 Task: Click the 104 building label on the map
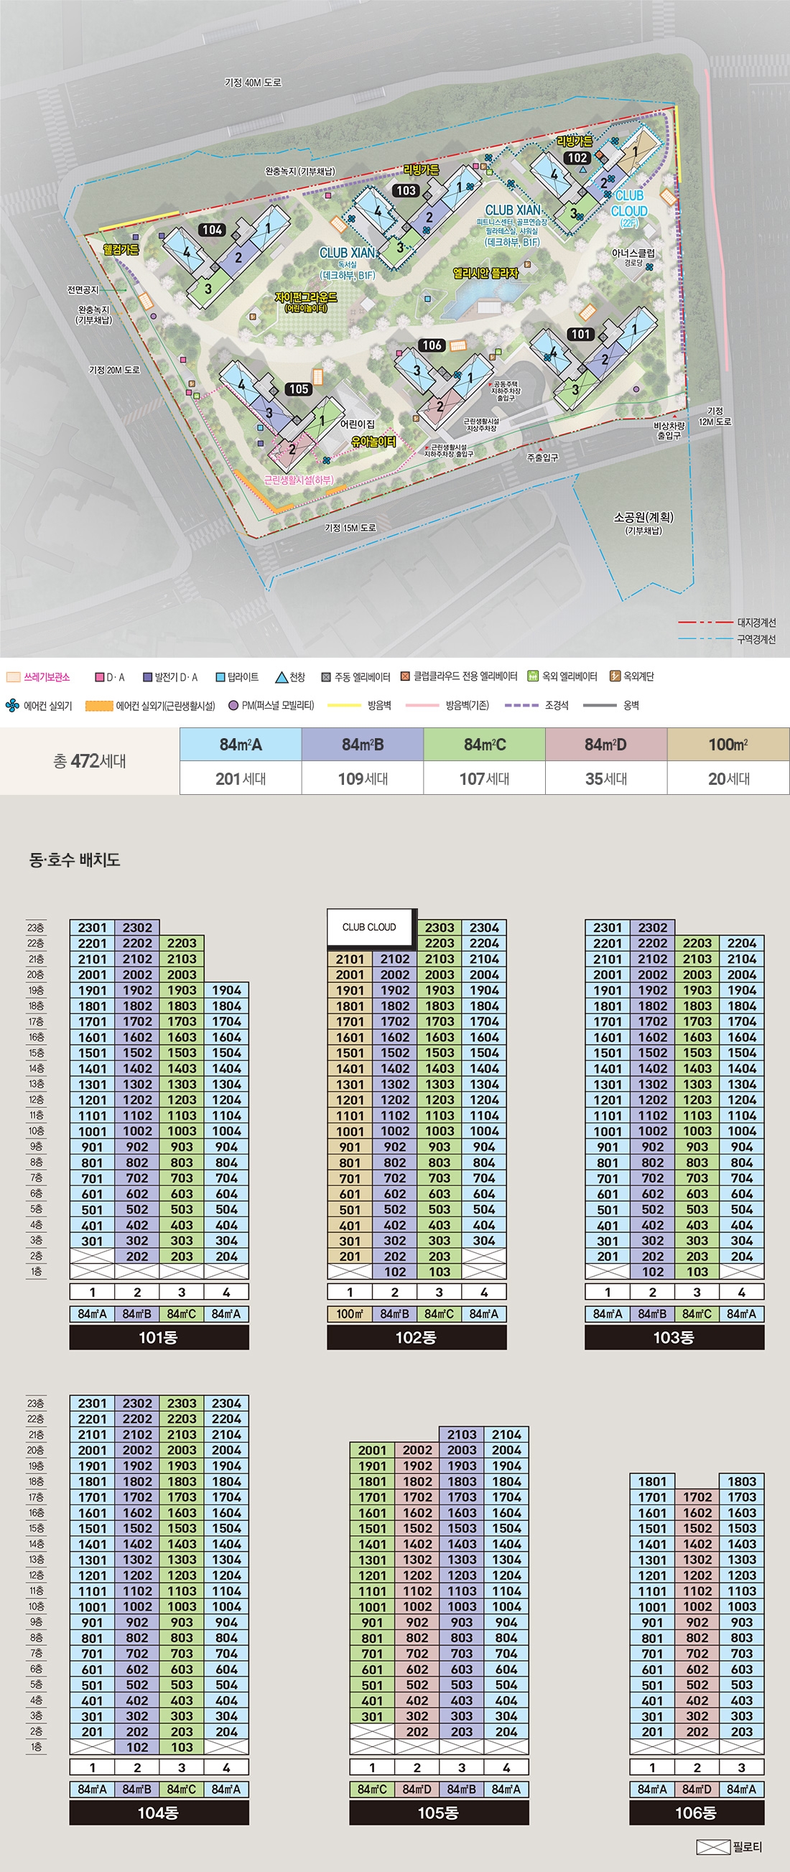[212, 230]
